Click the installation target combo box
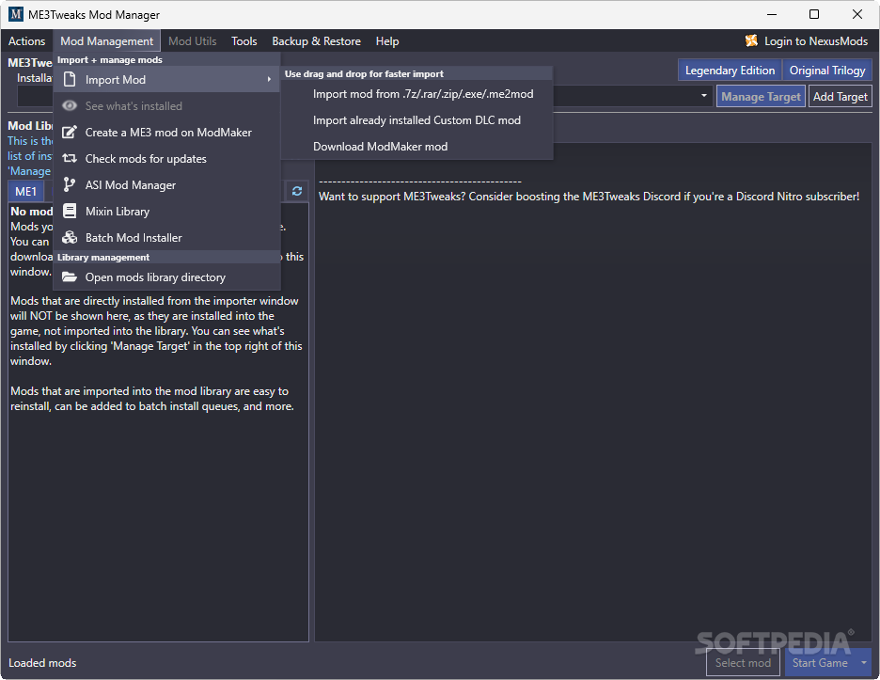The image size is (880, 680). click(x=365, y=96)
